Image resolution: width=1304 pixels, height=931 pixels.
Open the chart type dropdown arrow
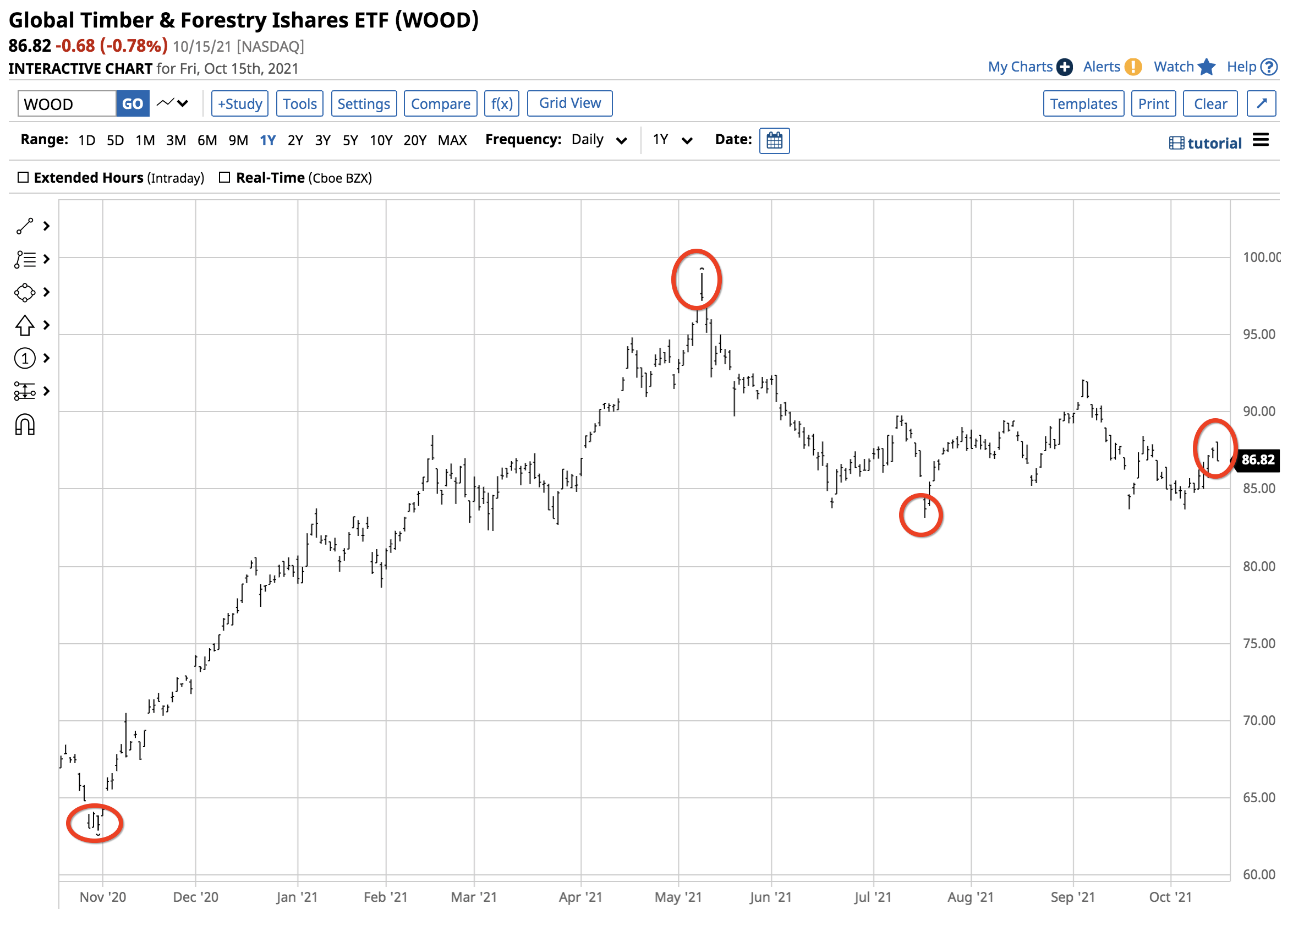[x=182, y=104]
